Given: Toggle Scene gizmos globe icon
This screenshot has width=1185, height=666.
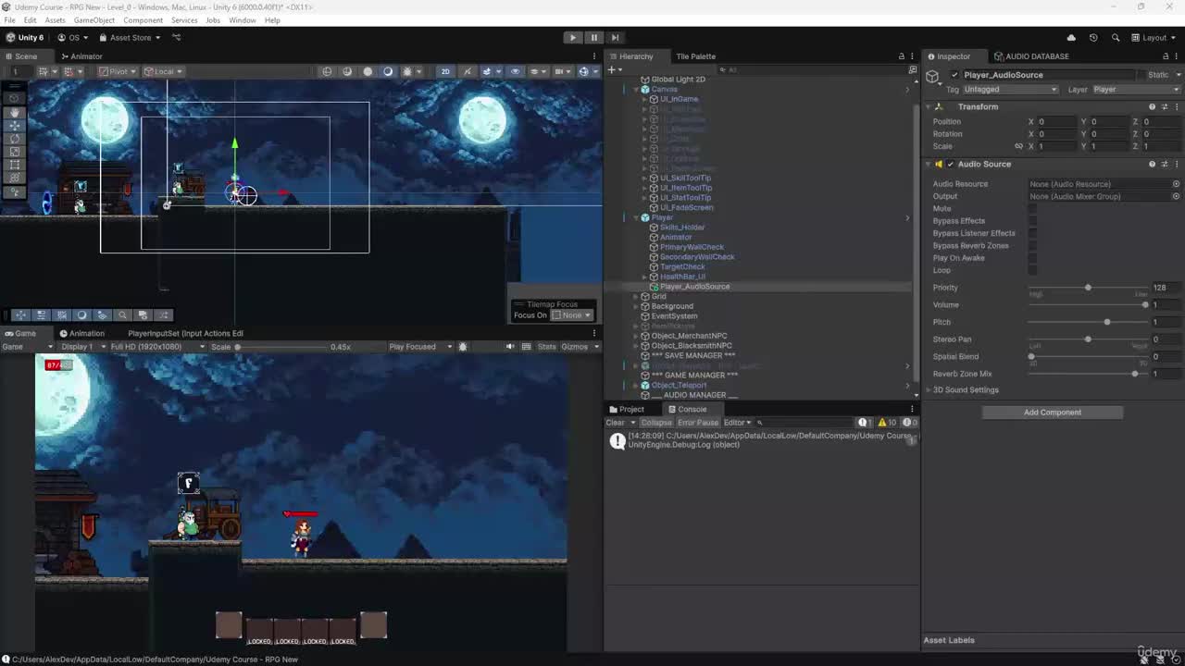Looking at the screenshot, I should pos(584,71).
